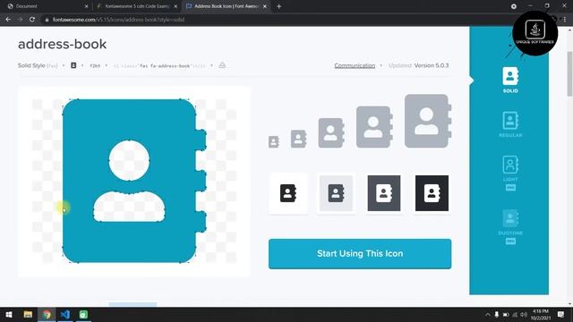Reload the current page
This screenshot has width=573, height=322.
32,20
